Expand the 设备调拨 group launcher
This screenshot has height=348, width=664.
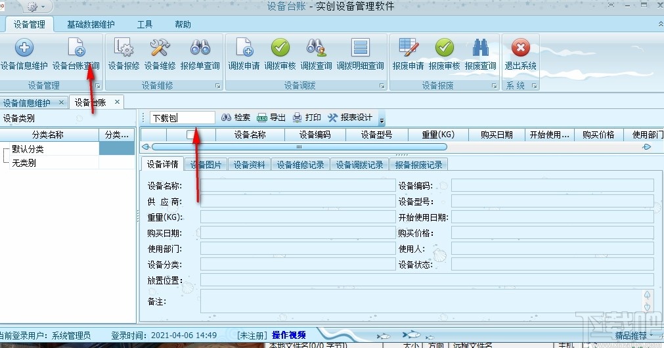[x=382, y=86]
